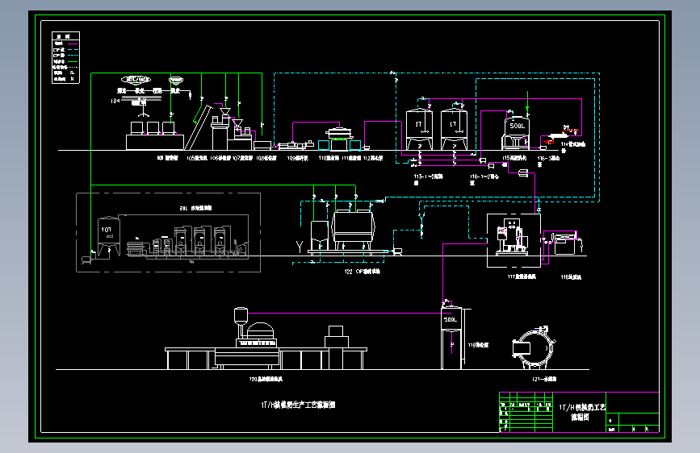
Task: Click the grinder hopper labeled 106
Action: [224, 110]
